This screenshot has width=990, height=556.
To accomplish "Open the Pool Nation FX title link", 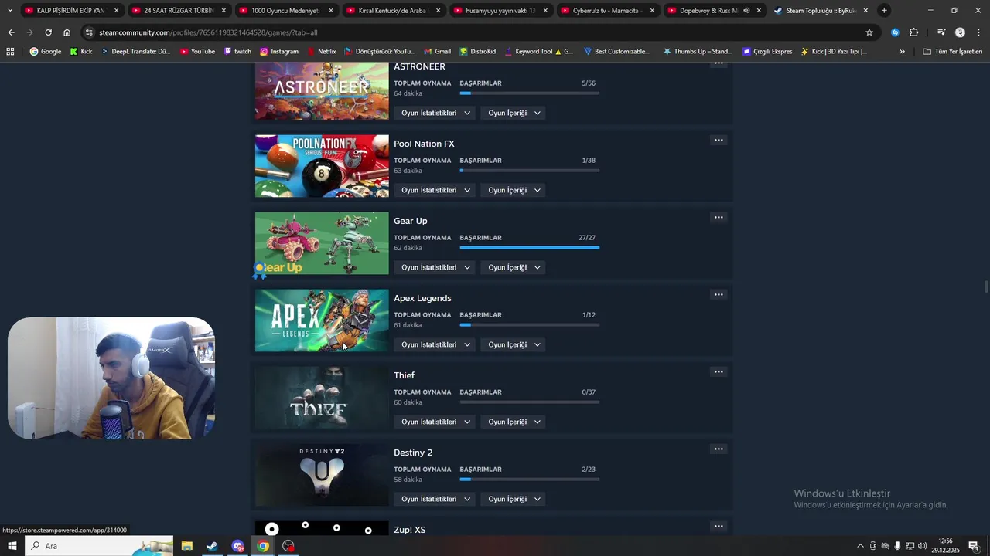I will point(424,144).
